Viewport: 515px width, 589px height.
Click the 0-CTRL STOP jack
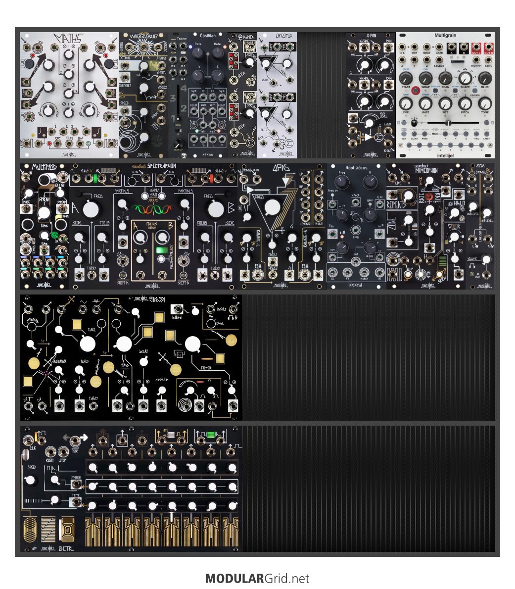click(63, 451)
